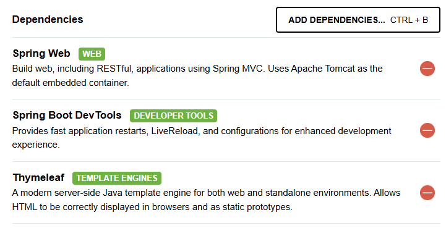Remove the Spring Web dependency

[427, 69]
